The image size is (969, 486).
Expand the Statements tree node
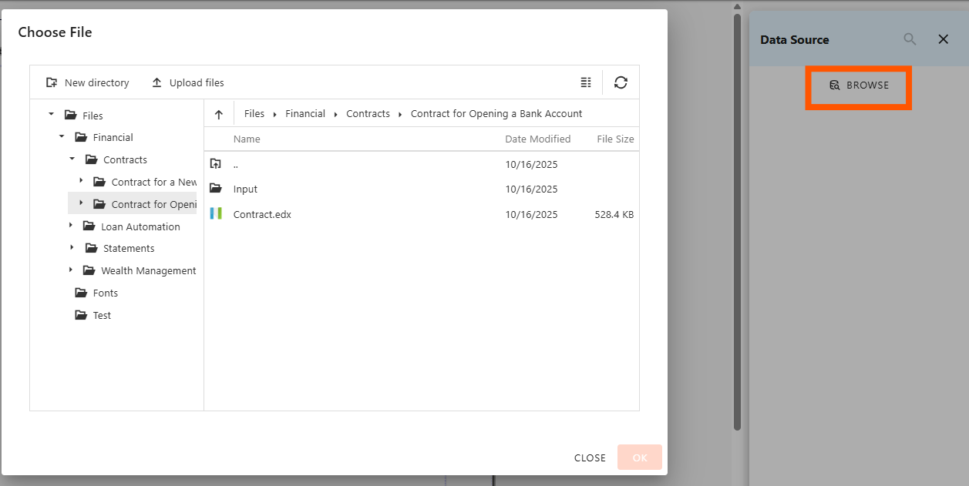click(72, 248)
